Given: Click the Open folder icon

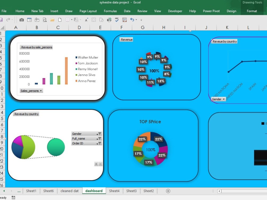Looking at the screenshot, I should (52, 20).
